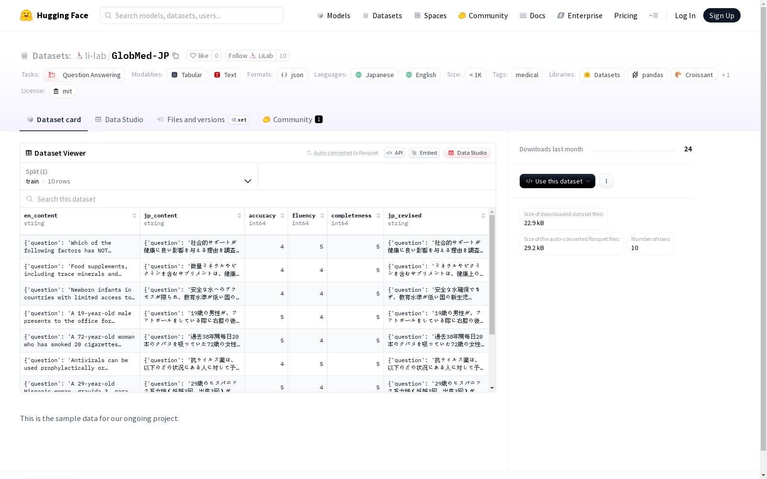Viewport: 767px width, 479px height.
Task: Open the mit license tag
Action: coord(63,91)
